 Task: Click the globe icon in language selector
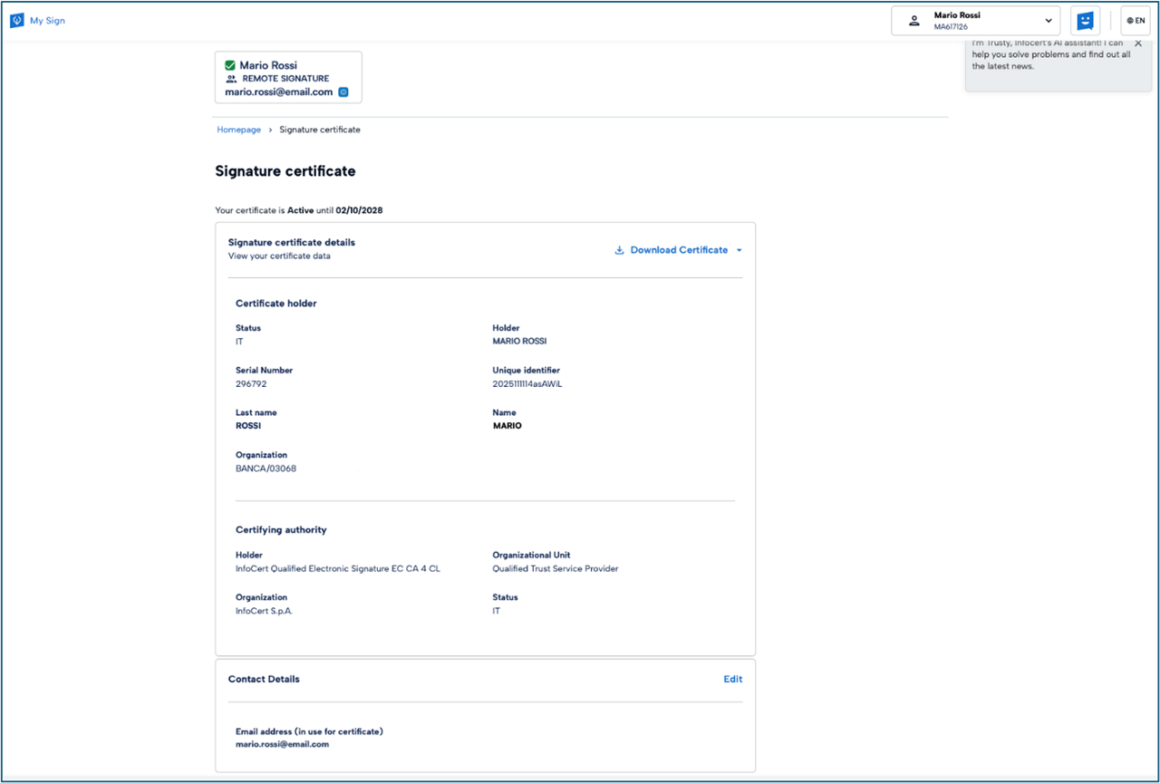pyautogui.click(x=1129, y=21)
